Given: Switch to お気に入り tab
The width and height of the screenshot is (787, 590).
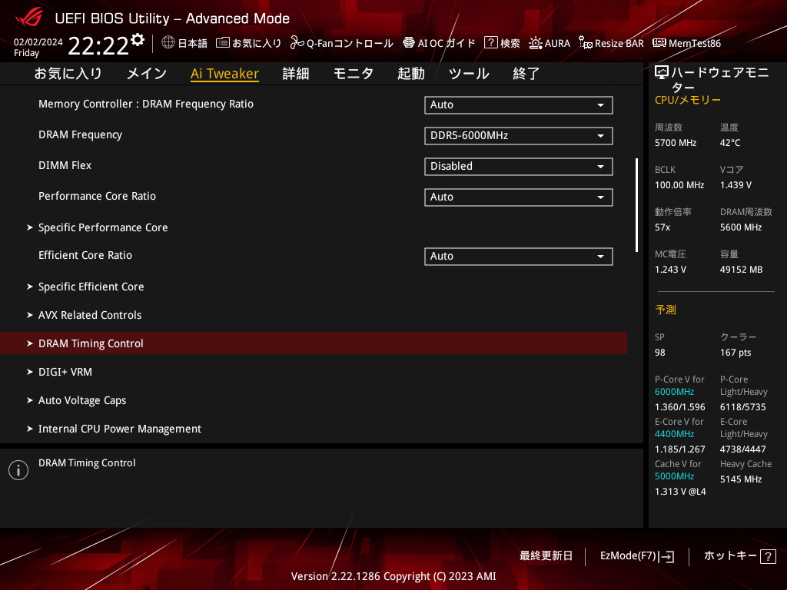Looking at the screenshot, I should [68, 74].
